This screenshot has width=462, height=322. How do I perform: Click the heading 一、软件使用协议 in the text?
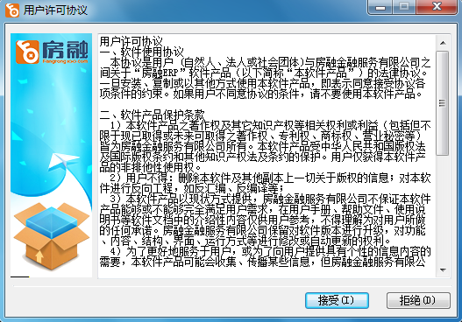pos(142,52)
